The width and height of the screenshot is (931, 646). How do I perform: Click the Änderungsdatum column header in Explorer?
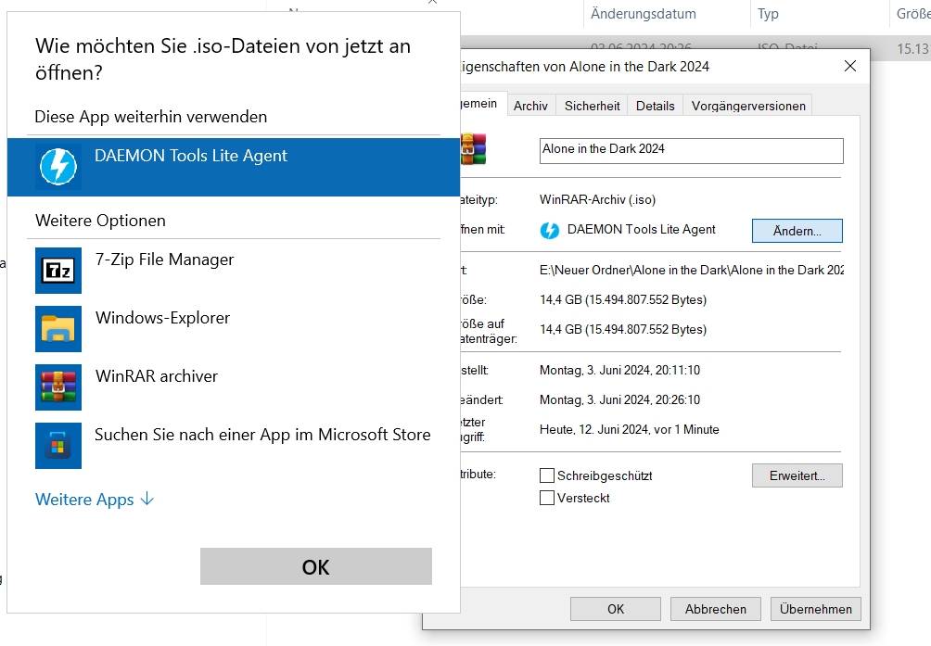coord(643,14)
